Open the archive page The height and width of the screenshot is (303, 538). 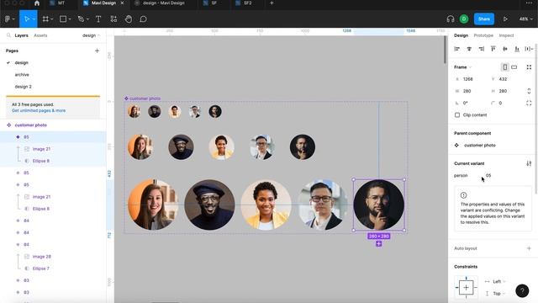coord(22,75)
